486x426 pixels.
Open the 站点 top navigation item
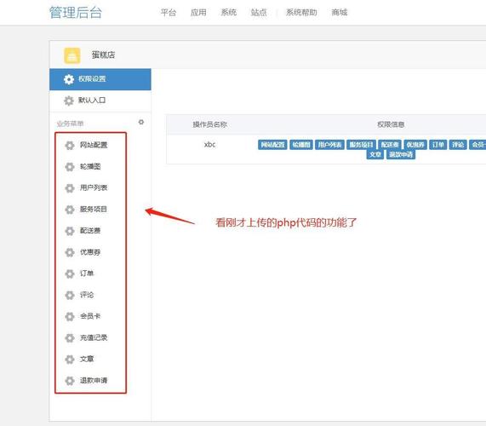[259, 13]
